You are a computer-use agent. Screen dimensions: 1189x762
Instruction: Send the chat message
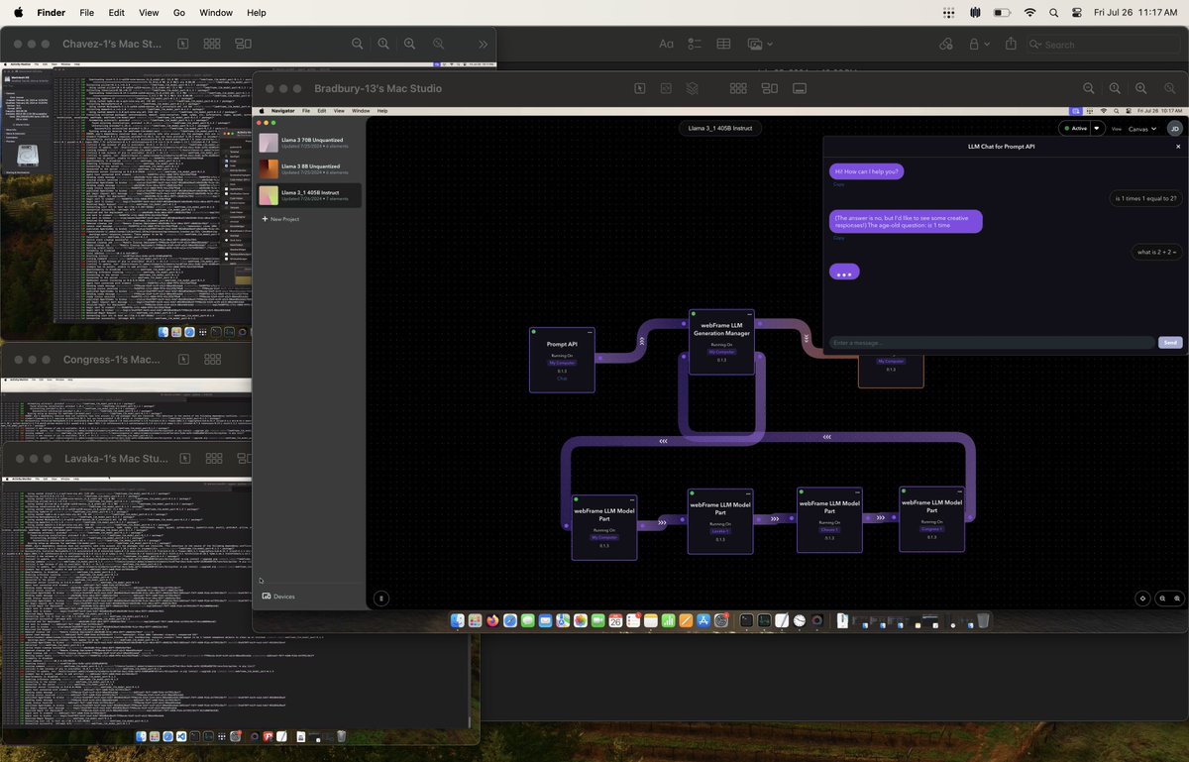click(1170, 343)
